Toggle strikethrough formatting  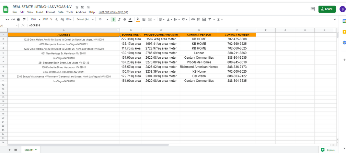[x=125, y=19]
